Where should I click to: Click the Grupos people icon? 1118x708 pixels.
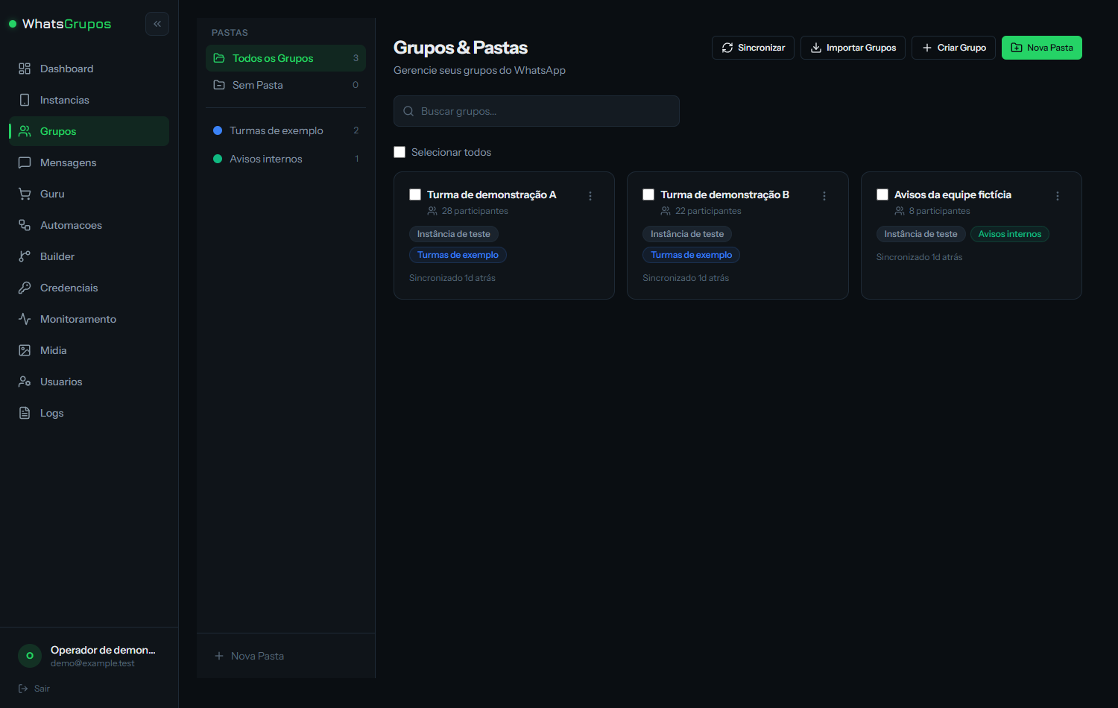point(25,131)
